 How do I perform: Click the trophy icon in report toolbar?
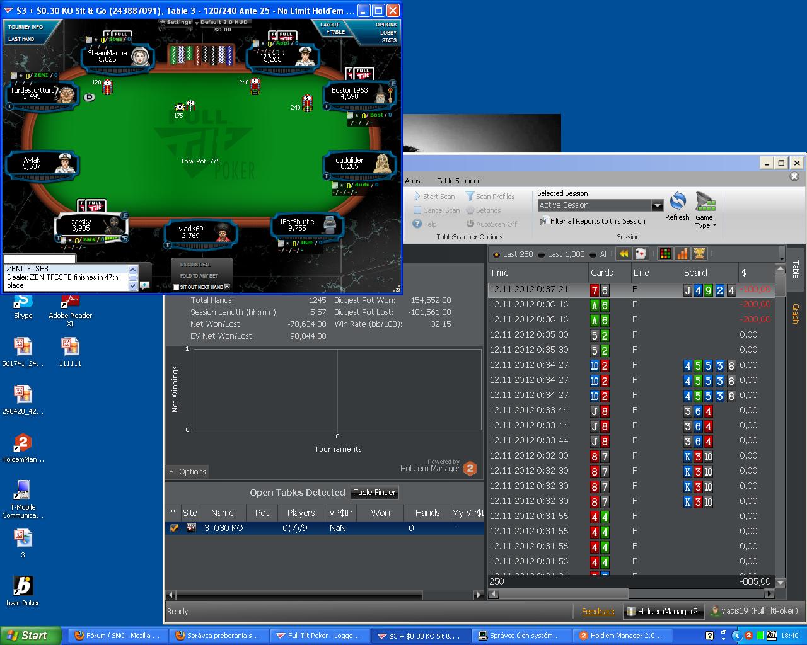point(699,254)
